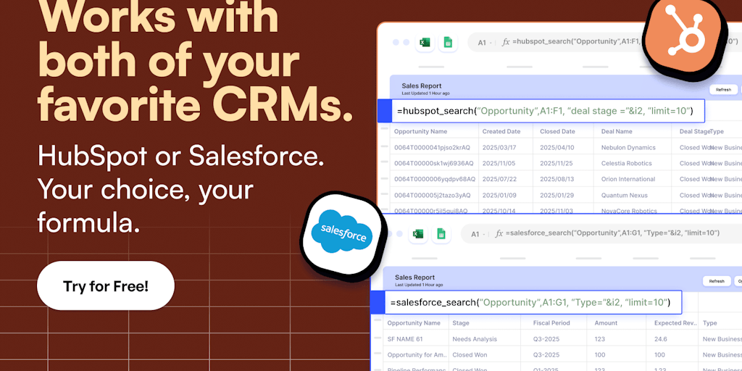
Task: Click the Orion International deal name
Action: [628, 180]
